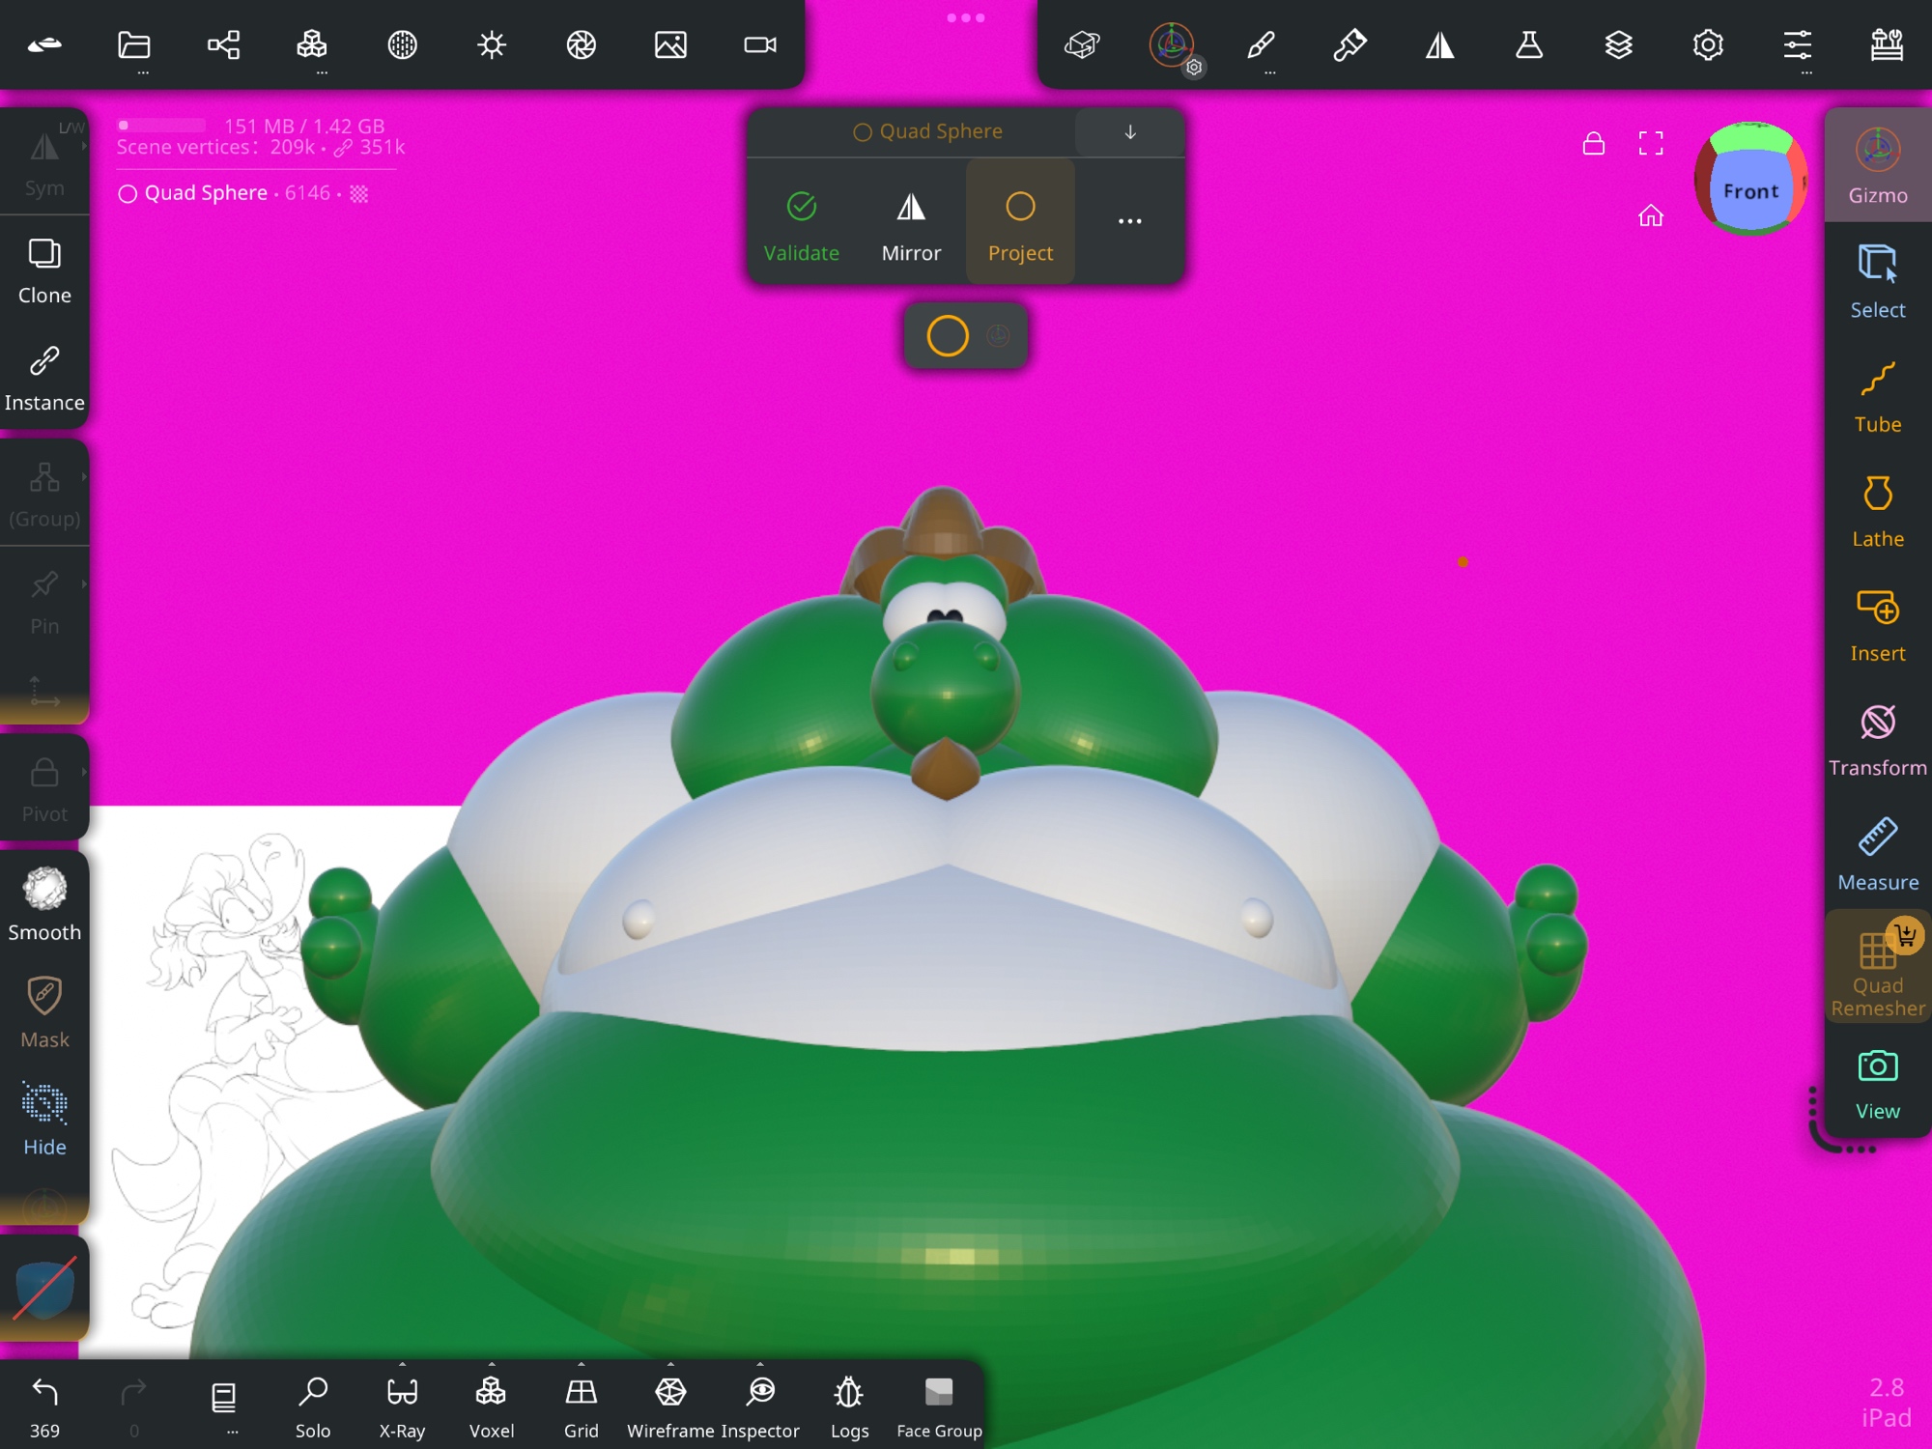Image resolution: width=1932 pixels, height=1449 pixels.
Task: Toggle the camera lock icon
Action: click(1593, 144)
